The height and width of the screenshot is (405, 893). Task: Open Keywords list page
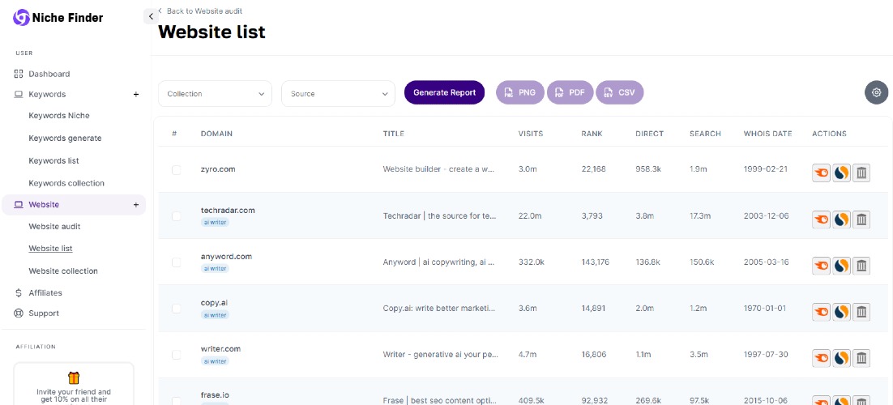53,160
